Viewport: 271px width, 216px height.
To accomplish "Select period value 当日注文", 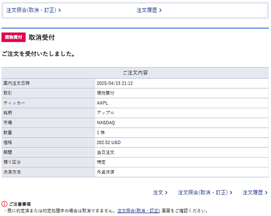I will pyautogui.click(x=106, y=152).
